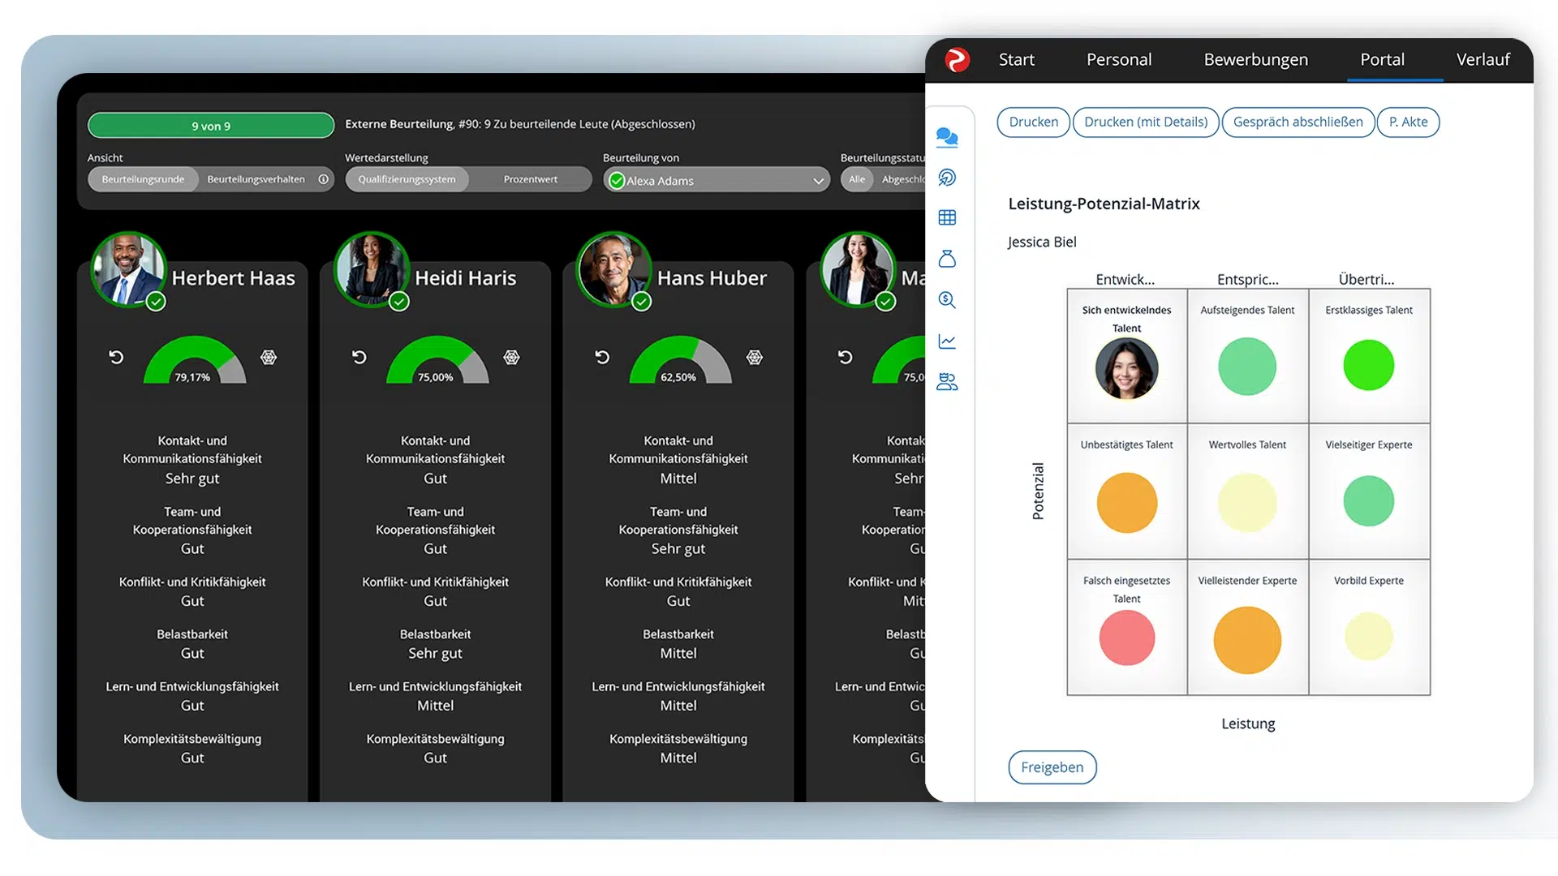Select the red Falsch eingesetztes Talent circle
The width and height of the screenshot is (1558, 876).
point(1126,638)
